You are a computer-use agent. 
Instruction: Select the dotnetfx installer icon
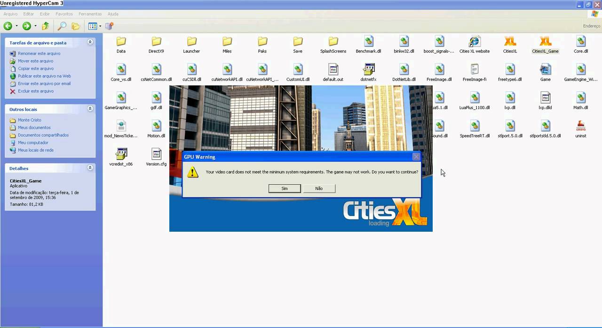pyautogui.click(x=368, y=73)
